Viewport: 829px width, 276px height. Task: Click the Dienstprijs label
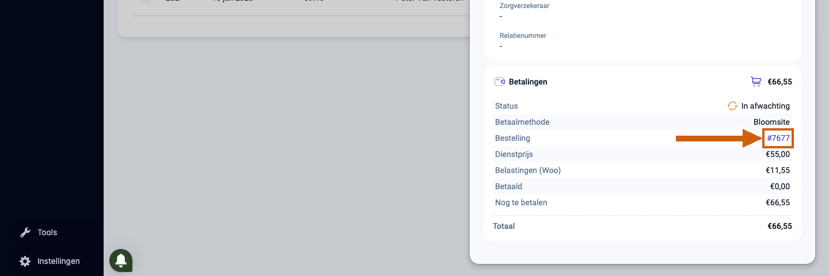(514, 154)
